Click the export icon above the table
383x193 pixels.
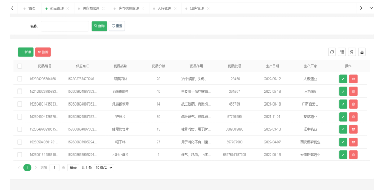click(362, 52)
